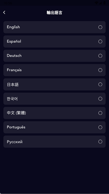Image resolution: width=109 pixels, height=194 pixels.
Task: Tap the Français language label
Action: click(14, 70)
